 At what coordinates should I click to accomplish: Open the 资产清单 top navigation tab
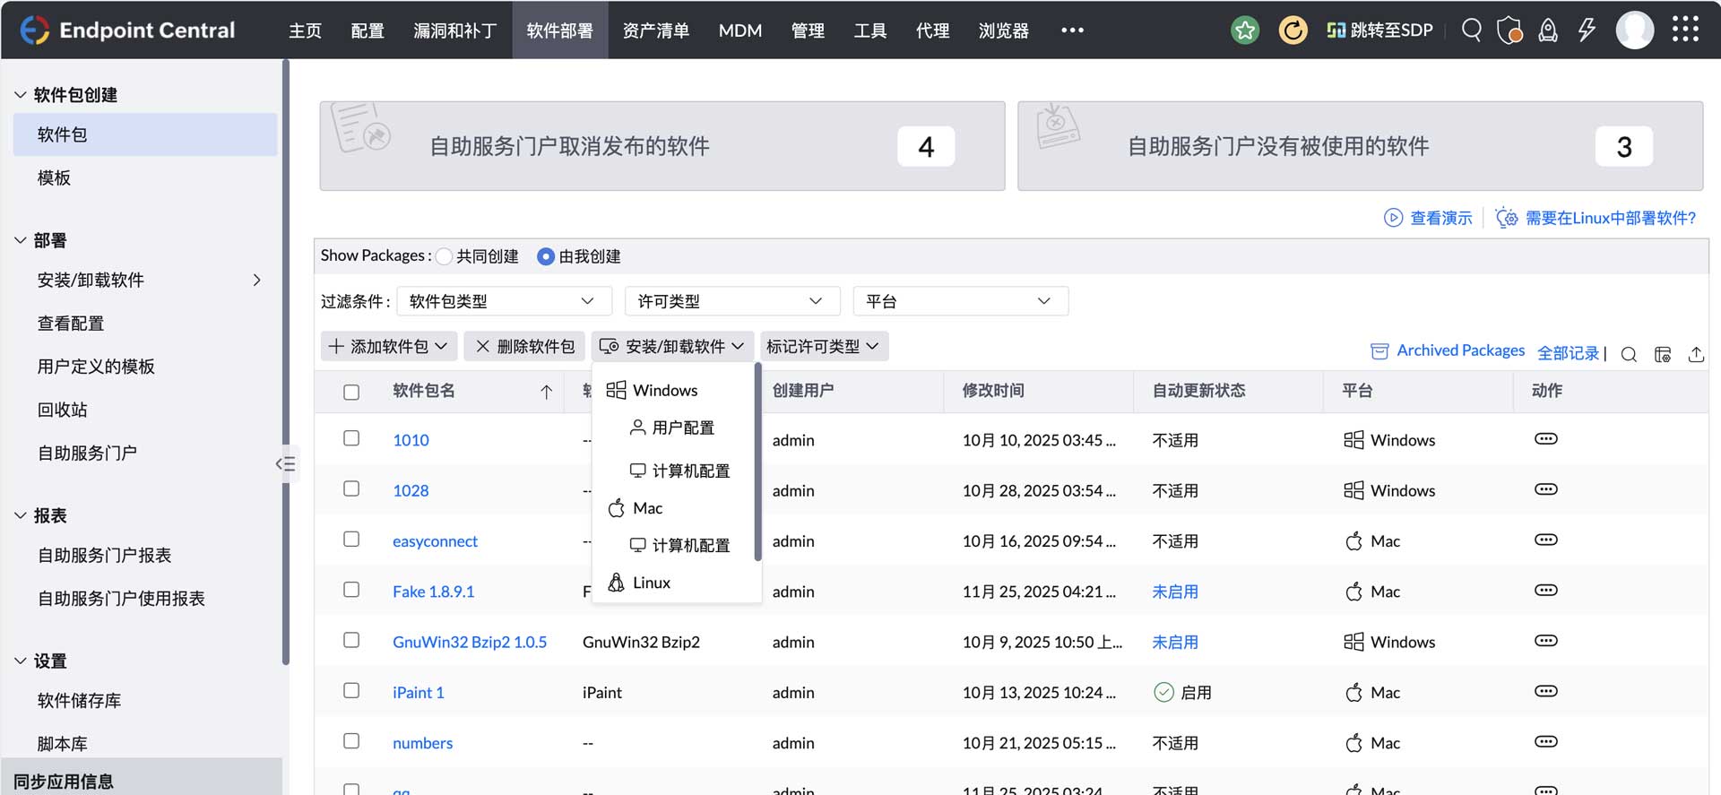(x=656, y=30)
